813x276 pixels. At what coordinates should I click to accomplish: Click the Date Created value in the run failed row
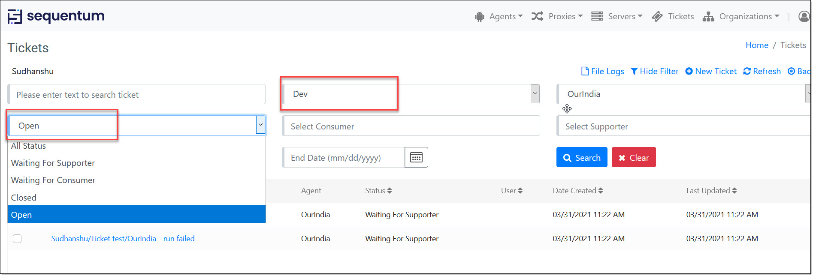(x=589, y=239)
